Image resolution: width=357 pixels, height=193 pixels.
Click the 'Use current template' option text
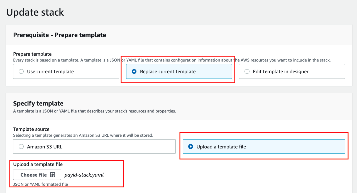[50, 72]
